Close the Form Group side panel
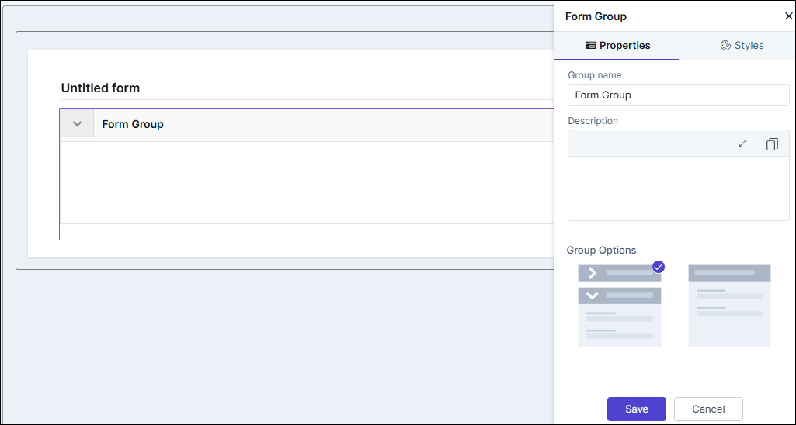This screenshot has width=796, height=425. tap(788, 16)
